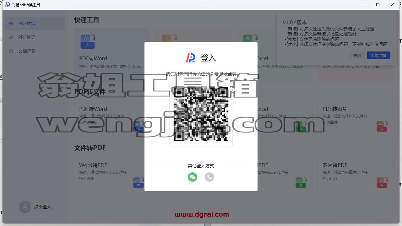Click Excel转PDF green card icon

coord(301,183)
